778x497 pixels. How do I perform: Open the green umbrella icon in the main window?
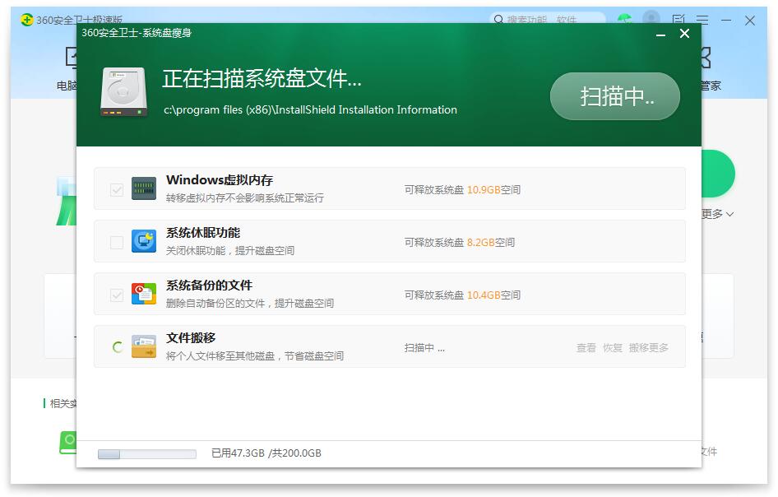tap(625, 20)
